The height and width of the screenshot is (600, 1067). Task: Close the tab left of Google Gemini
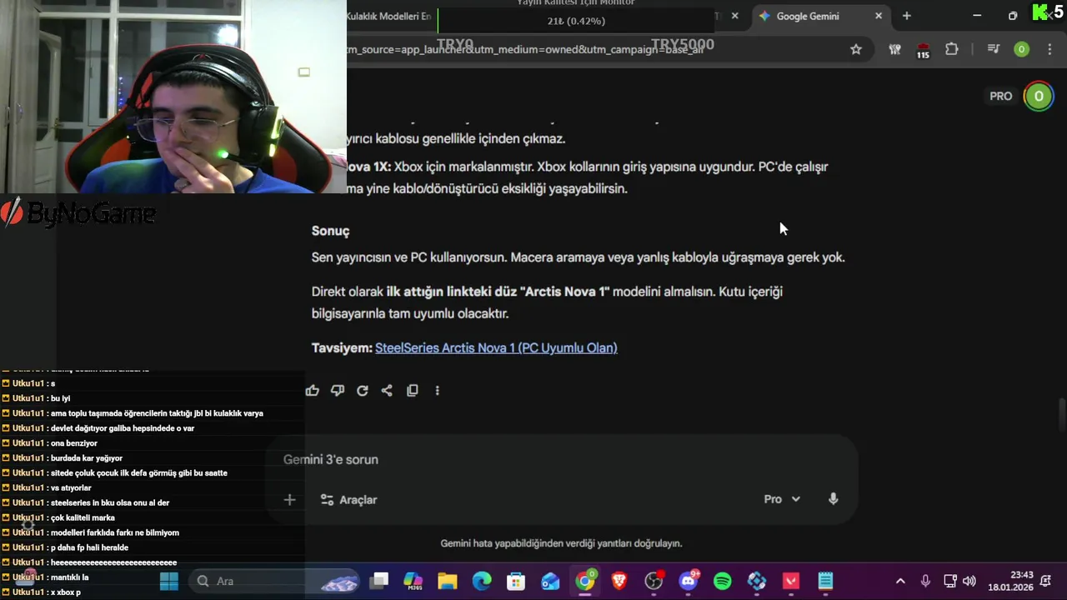(x=734, y=16)
